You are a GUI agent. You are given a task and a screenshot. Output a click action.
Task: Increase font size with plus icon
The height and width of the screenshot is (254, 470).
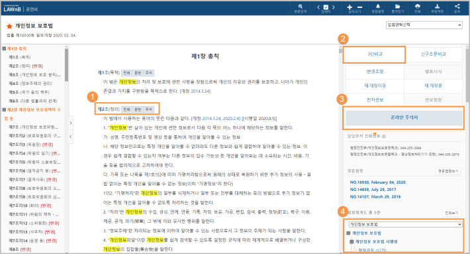click(350, 7)
